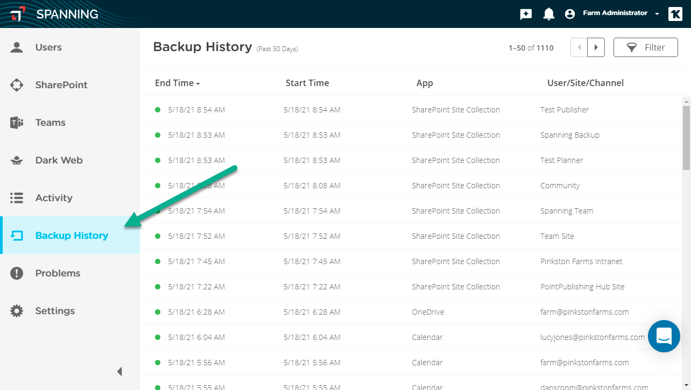Click the Spanning logo icon
This screenshot has width=691, height=390.
18,14
